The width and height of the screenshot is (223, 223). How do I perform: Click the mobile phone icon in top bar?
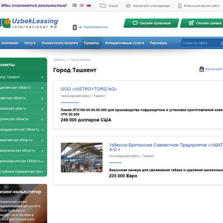point(180,6)
